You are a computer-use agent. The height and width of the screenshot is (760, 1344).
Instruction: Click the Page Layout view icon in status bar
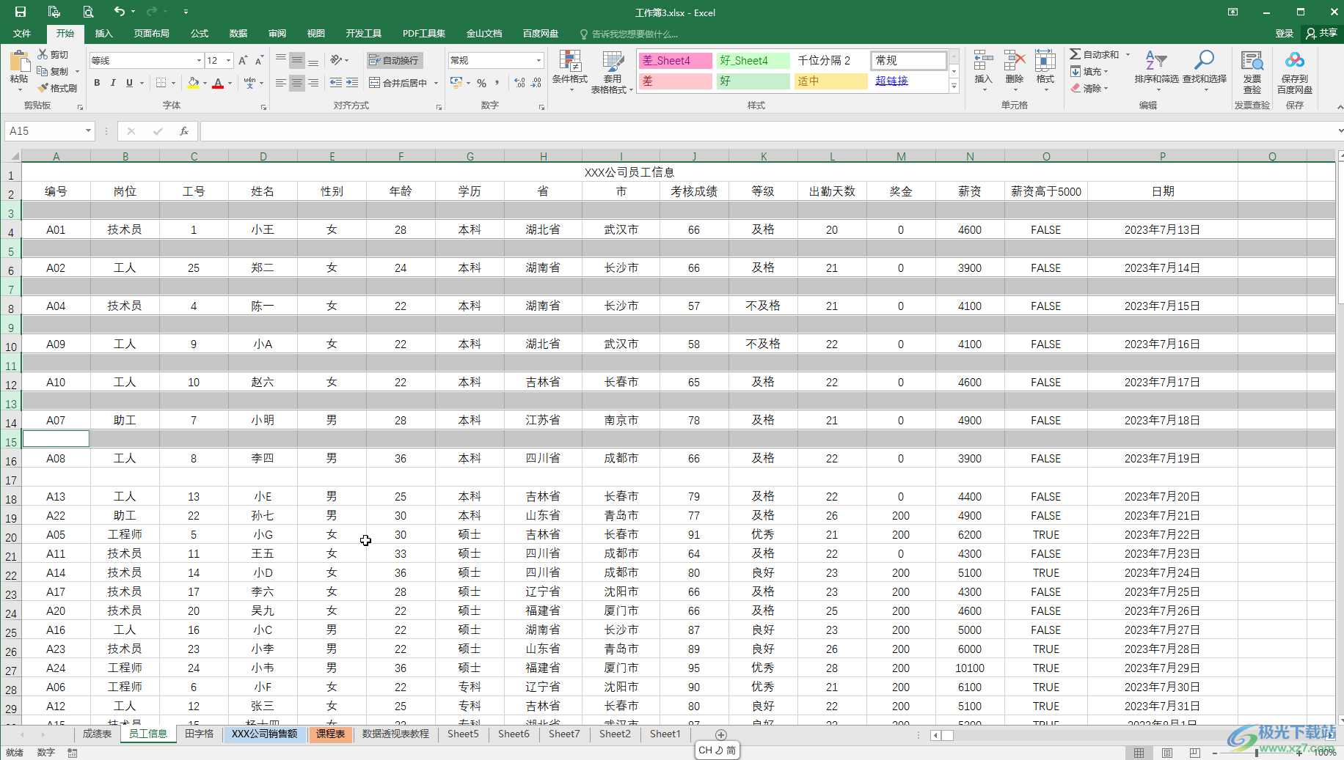pos(1166,753)
